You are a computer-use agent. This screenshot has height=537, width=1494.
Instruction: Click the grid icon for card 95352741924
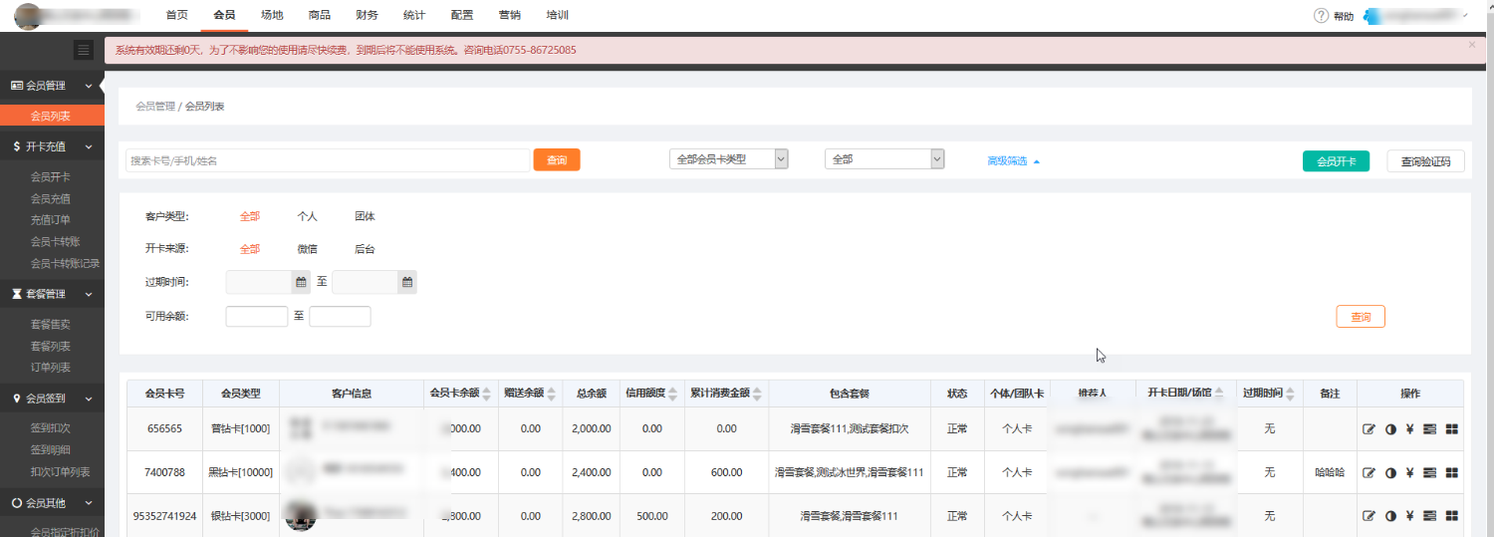point(1451,515)
